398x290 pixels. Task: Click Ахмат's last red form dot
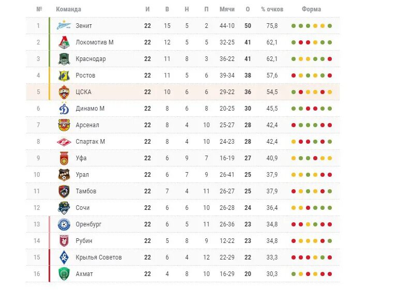(x=330, y=274)
